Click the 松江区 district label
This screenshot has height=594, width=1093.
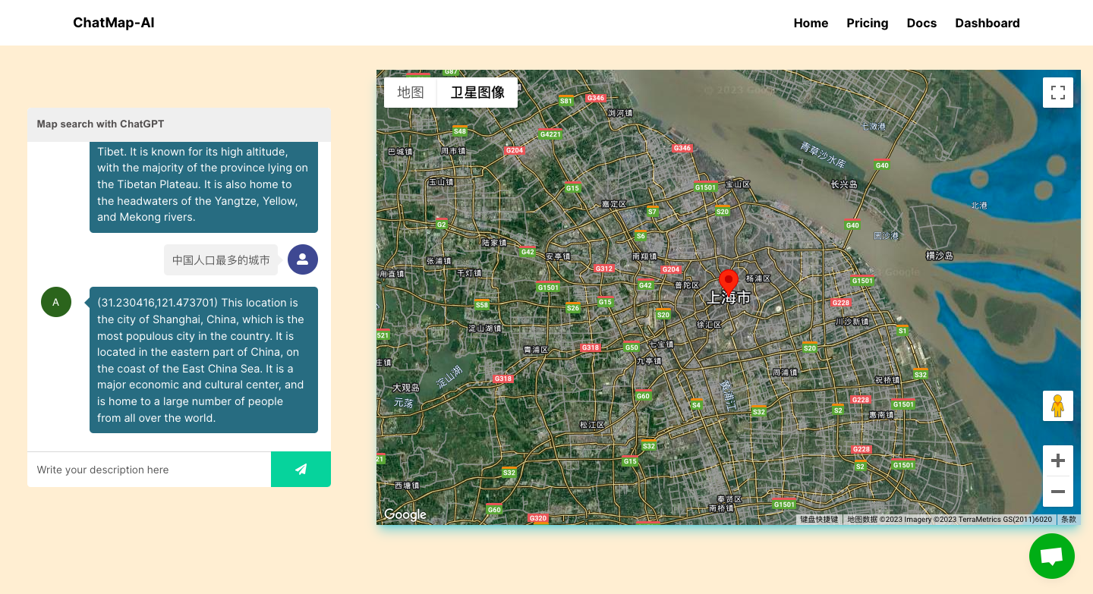pos(591,426)
